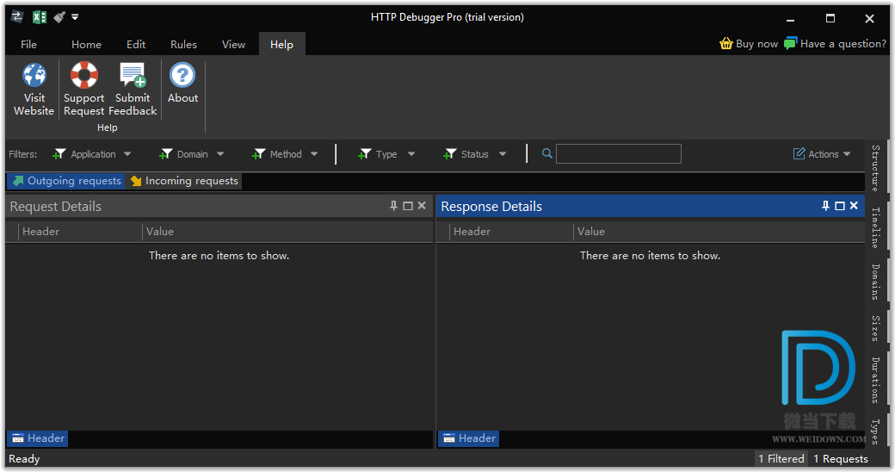Pin the Request Details panel
Viewport: 895px width, 472px height.
pyautogui.click(x=393, y=206)
